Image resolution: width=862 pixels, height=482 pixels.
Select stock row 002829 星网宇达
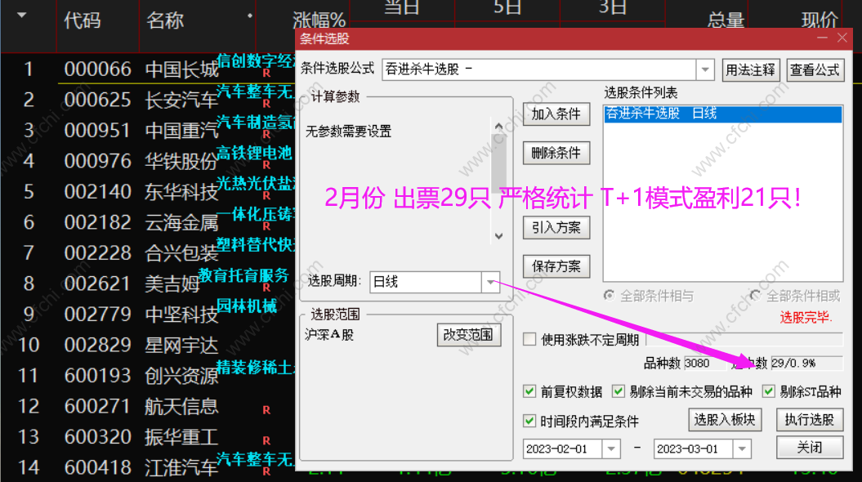(149, 345)
